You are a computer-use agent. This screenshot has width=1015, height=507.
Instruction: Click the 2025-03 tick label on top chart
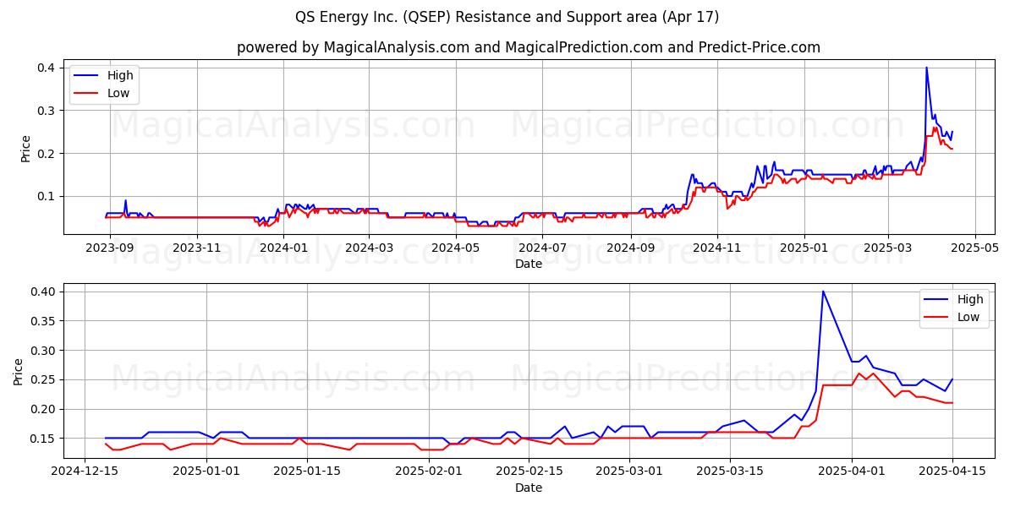tap(888, 248)
